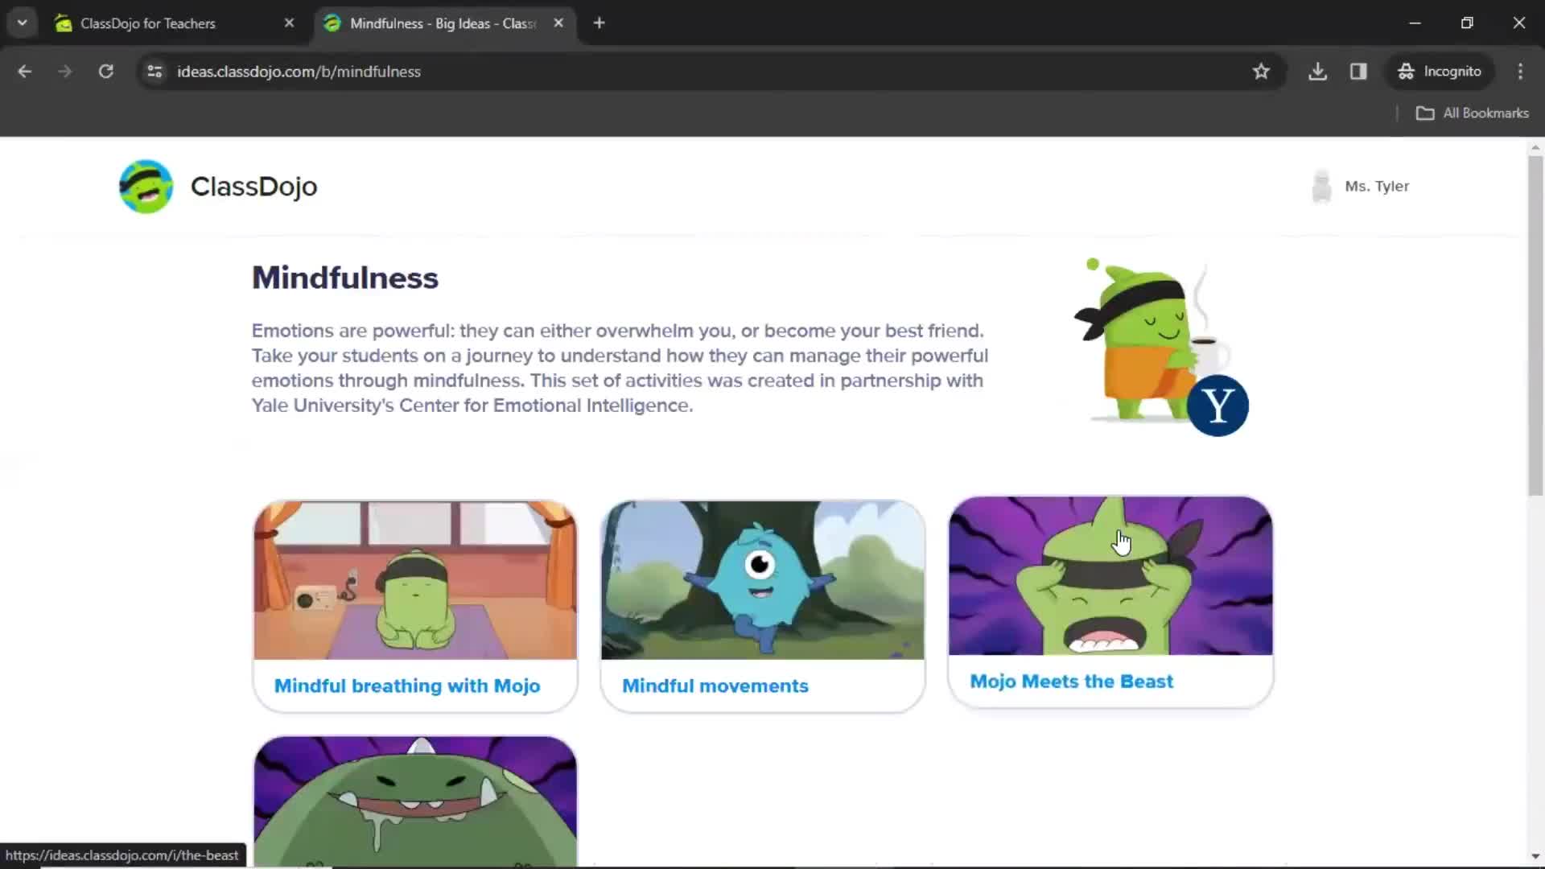Click the back navigation arrow button

(26, 71)
